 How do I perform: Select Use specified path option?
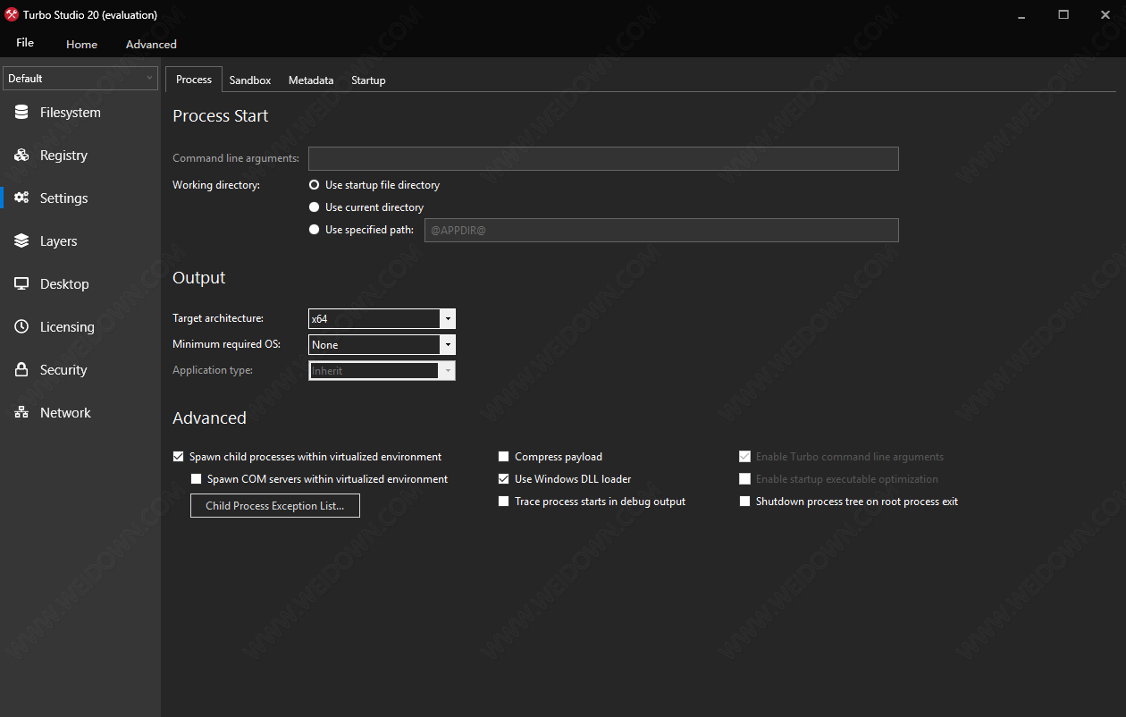[314, 230]
